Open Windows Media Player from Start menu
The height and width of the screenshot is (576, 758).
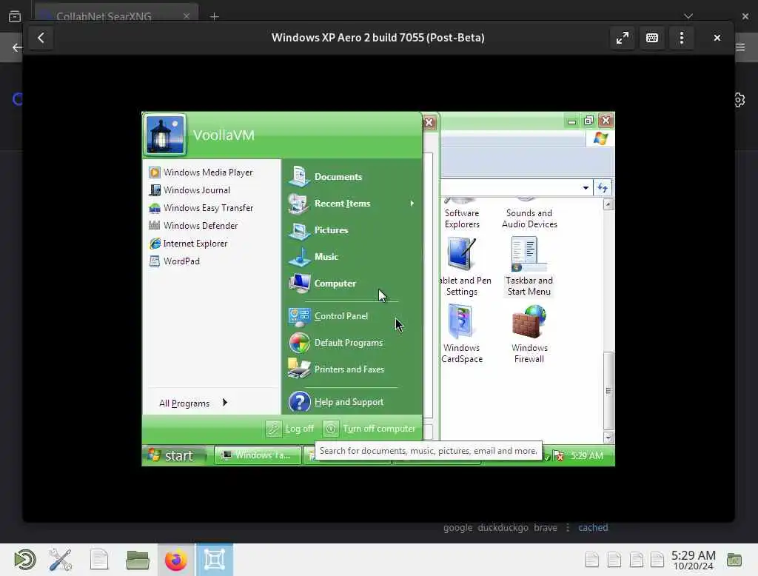pyautogui.click(x=201, y=173)
